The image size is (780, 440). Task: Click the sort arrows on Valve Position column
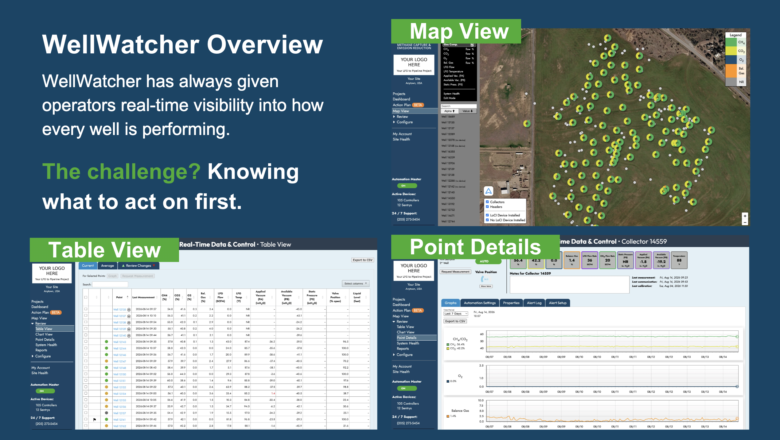click(345, 297)
